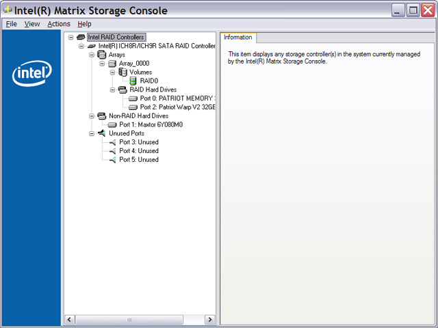Open the File menu

12,24
